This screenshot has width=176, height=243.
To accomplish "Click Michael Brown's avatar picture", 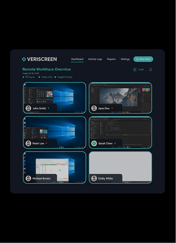I will coord(29,178).
